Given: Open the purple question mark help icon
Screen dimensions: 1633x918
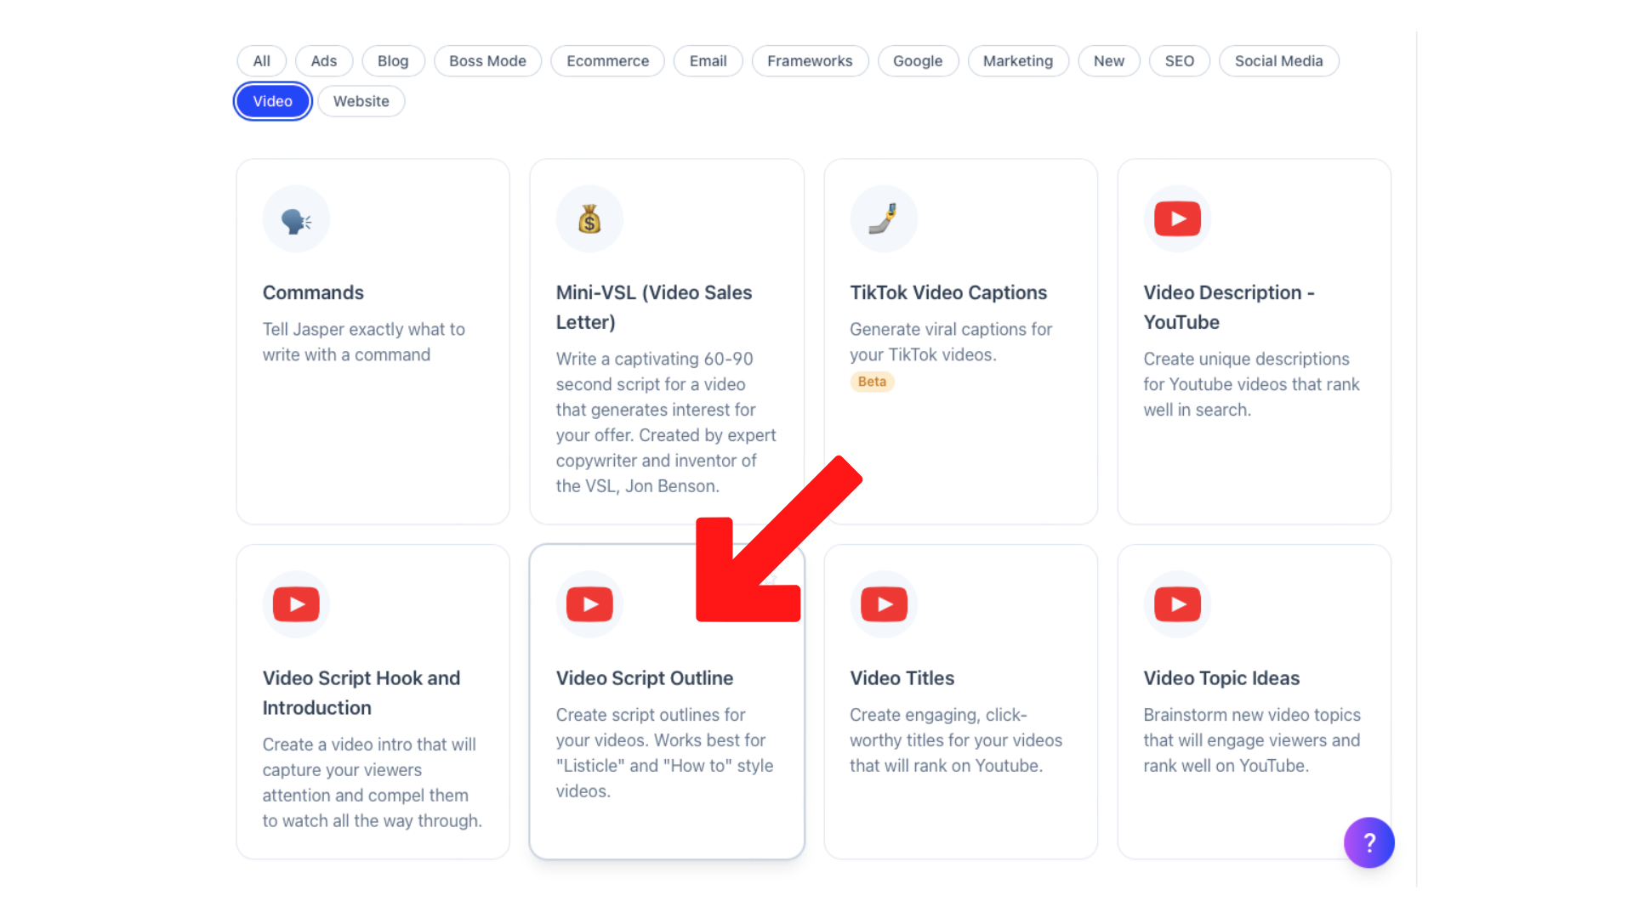Looking at the screenshot, I should 1369,842.
